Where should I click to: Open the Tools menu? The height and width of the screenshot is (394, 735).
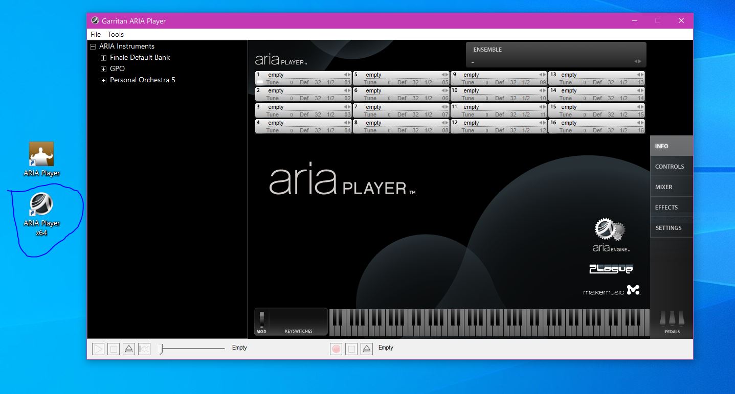[x=116, y=34]
